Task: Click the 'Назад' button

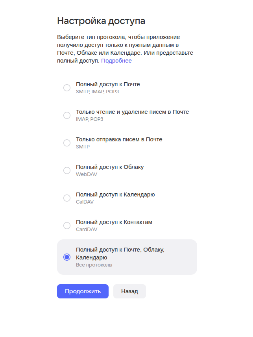Action: click(129, 291)
